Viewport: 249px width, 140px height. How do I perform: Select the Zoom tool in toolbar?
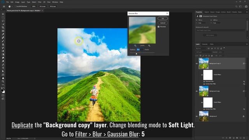3,81
